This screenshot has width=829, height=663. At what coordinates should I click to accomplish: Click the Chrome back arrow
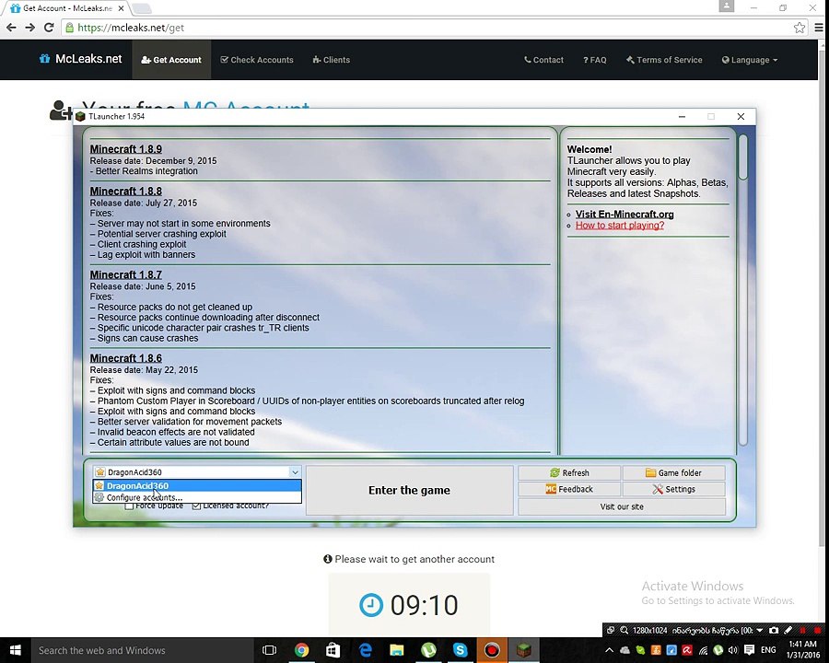[x=11, y=28]
